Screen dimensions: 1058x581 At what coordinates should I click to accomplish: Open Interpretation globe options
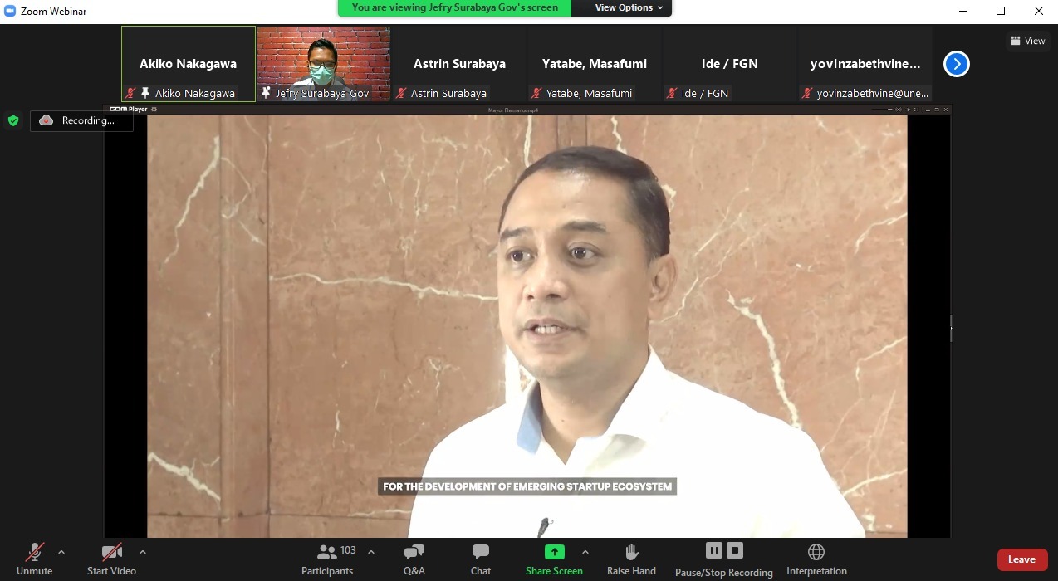[x=816, y=553]
